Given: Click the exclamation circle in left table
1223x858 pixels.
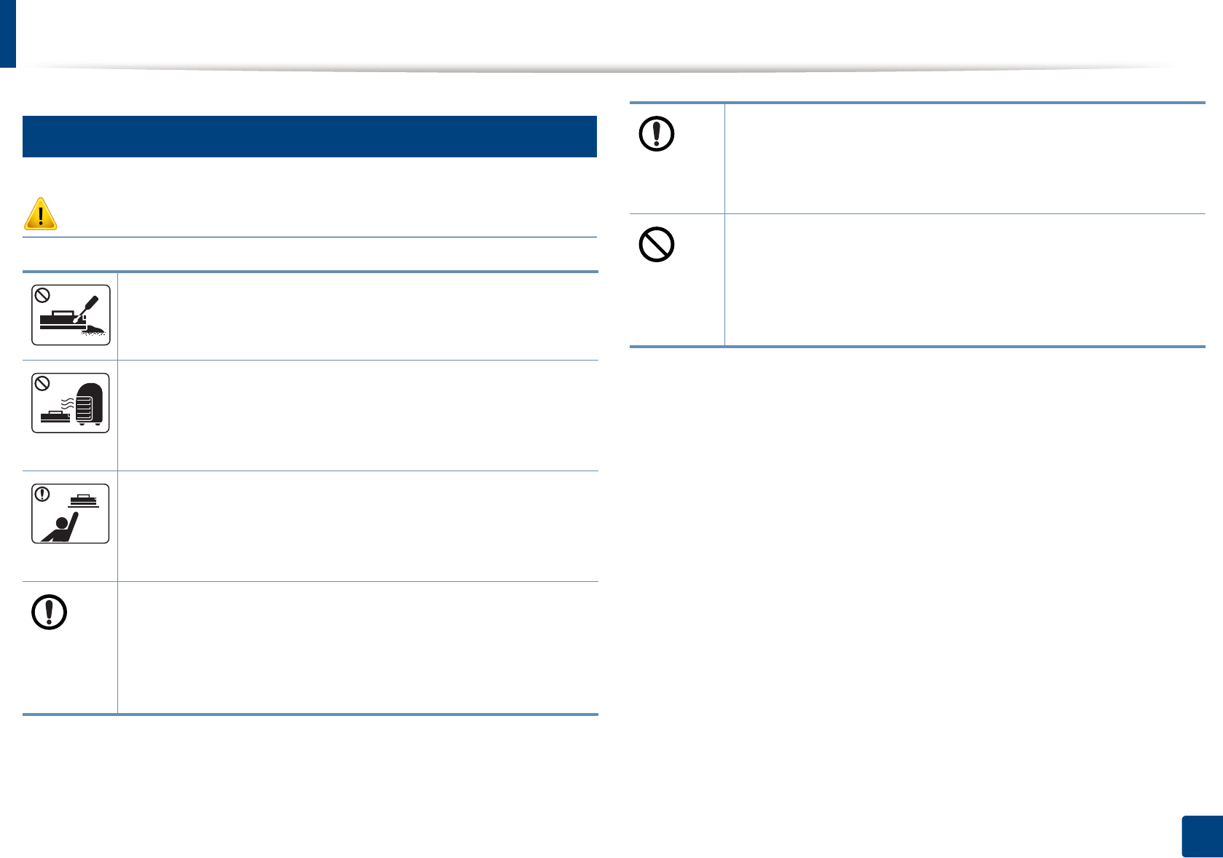Looking at the screenshot, I should [x=50, y=612].
